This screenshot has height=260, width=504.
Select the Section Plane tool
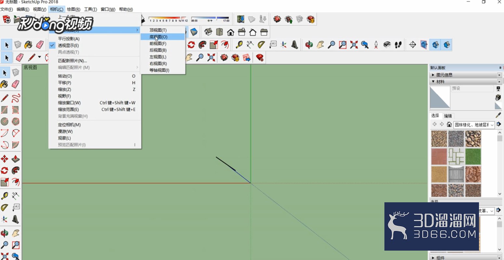pyautogui.click(x=413, y=45)
